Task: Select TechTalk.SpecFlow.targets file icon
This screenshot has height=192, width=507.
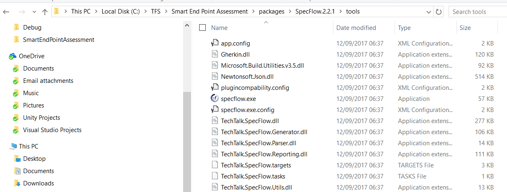Action: 214,165
